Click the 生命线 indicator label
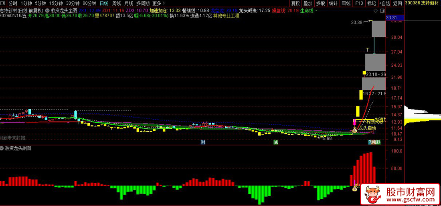441x206 pixels. pos(309,10)
